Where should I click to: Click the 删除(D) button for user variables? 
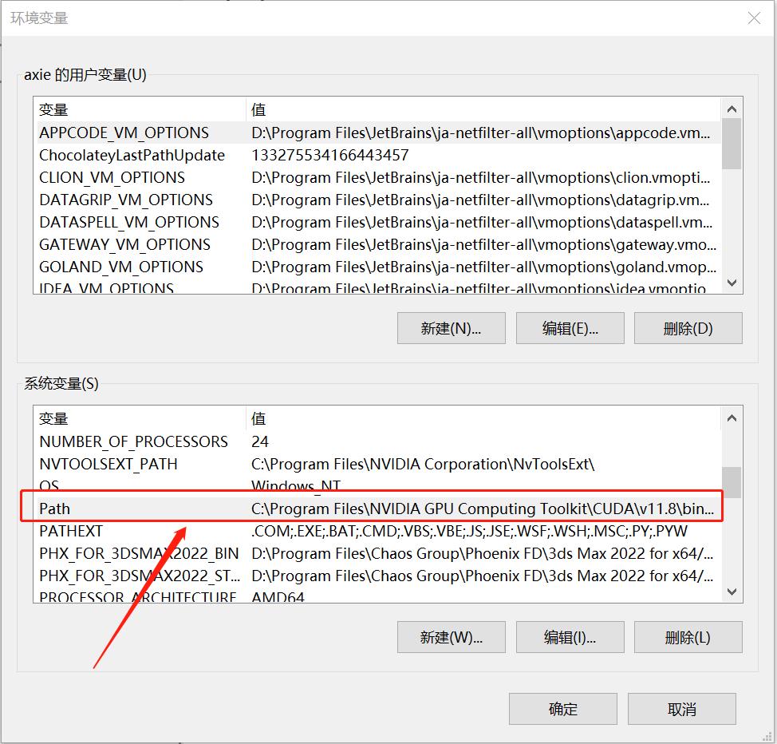[x=688, y=328]
